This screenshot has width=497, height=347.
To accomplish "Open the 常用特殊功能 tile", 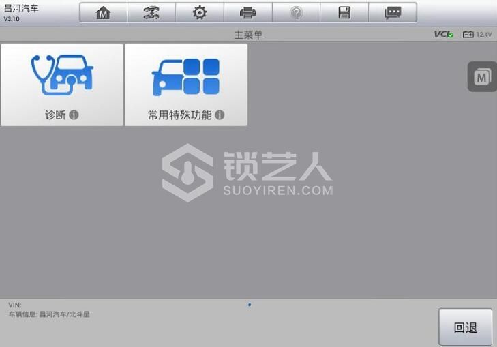I will pos(186,85).
